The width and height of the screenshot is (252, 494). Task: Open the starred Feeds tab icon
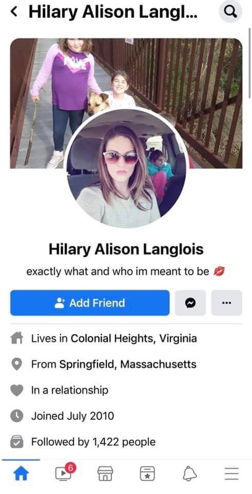pos(148,473)
